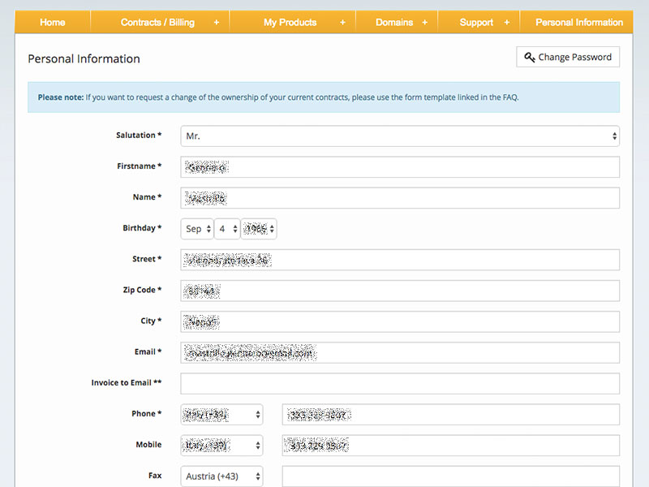Click the 'Street *' label

click(x=147, y=259)
